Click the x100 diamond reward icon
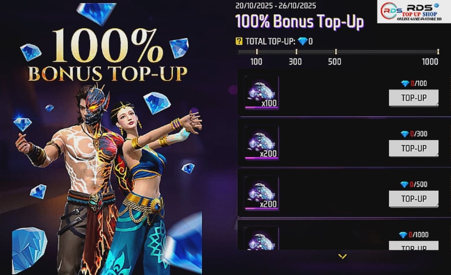Screen dimensions: 451x275 [x=262, y=92]
